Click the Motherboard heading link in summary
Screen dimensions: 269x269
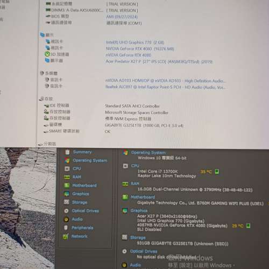pyautogui.click(x=143, y=197)
